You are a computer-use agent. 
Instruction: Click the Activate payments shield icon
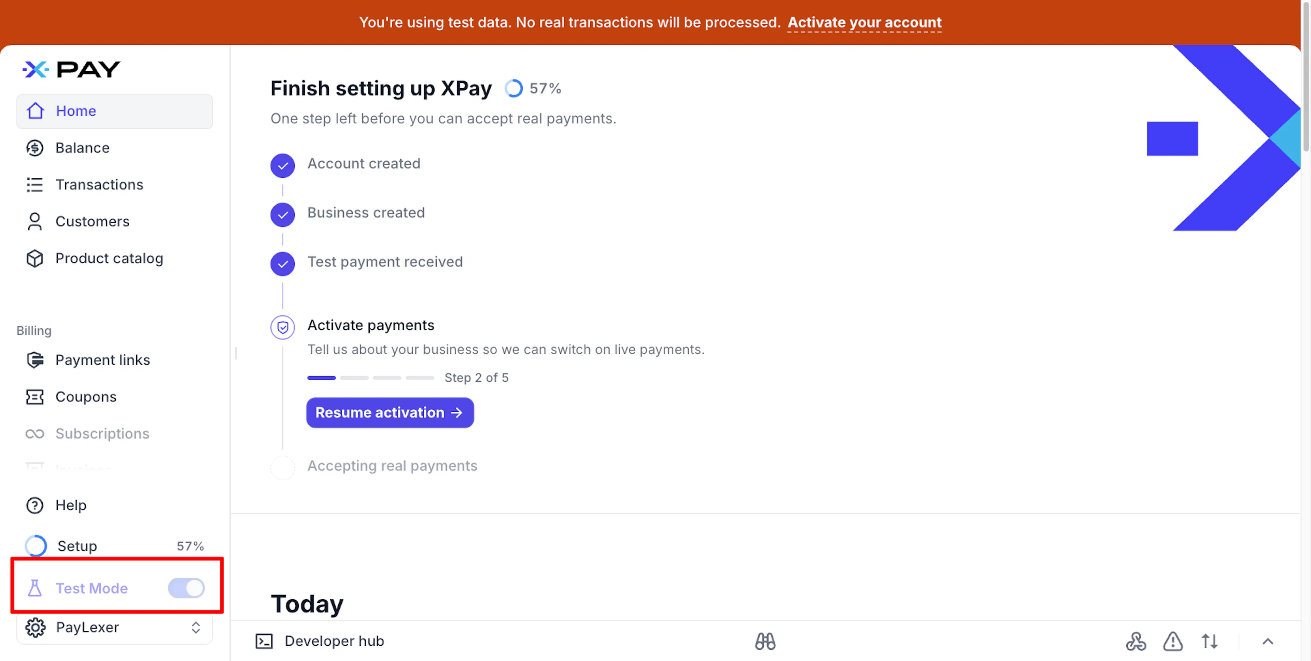(x=282, y=327)
